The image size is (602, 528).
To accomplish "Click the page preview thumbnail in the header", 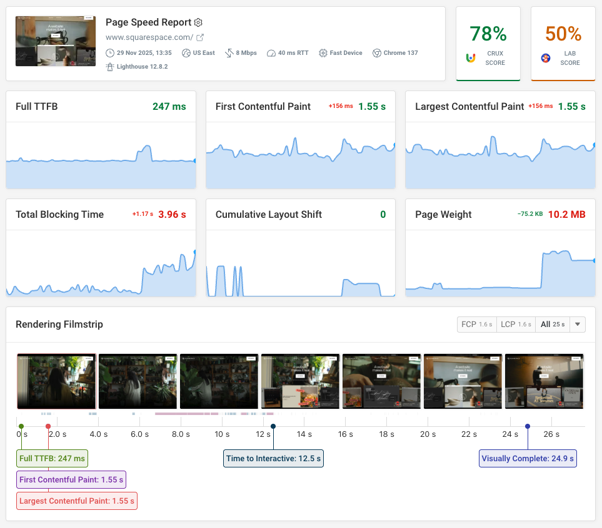I will pos(55,41).
